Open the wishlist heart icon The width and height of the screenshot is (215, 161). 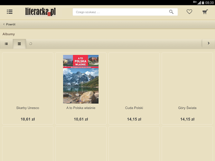click(x=189, y=12)
